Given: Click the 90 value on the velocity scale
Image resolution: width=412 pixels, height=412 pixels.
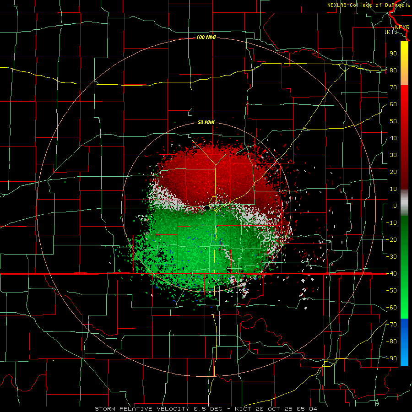Looking at the screenshot, I should pos(393,54).
